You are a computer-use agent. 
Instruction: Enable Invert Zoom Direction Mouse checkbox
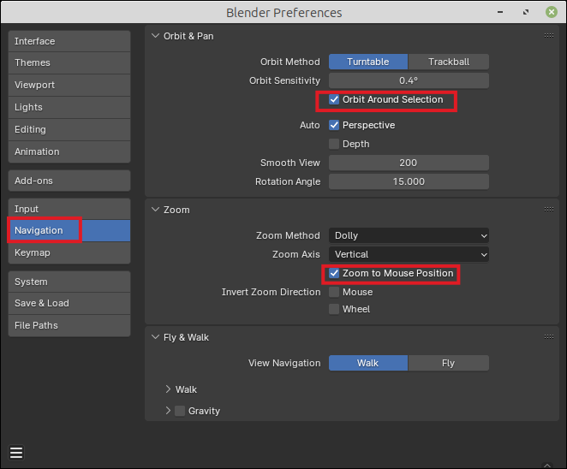pos(334,292)
